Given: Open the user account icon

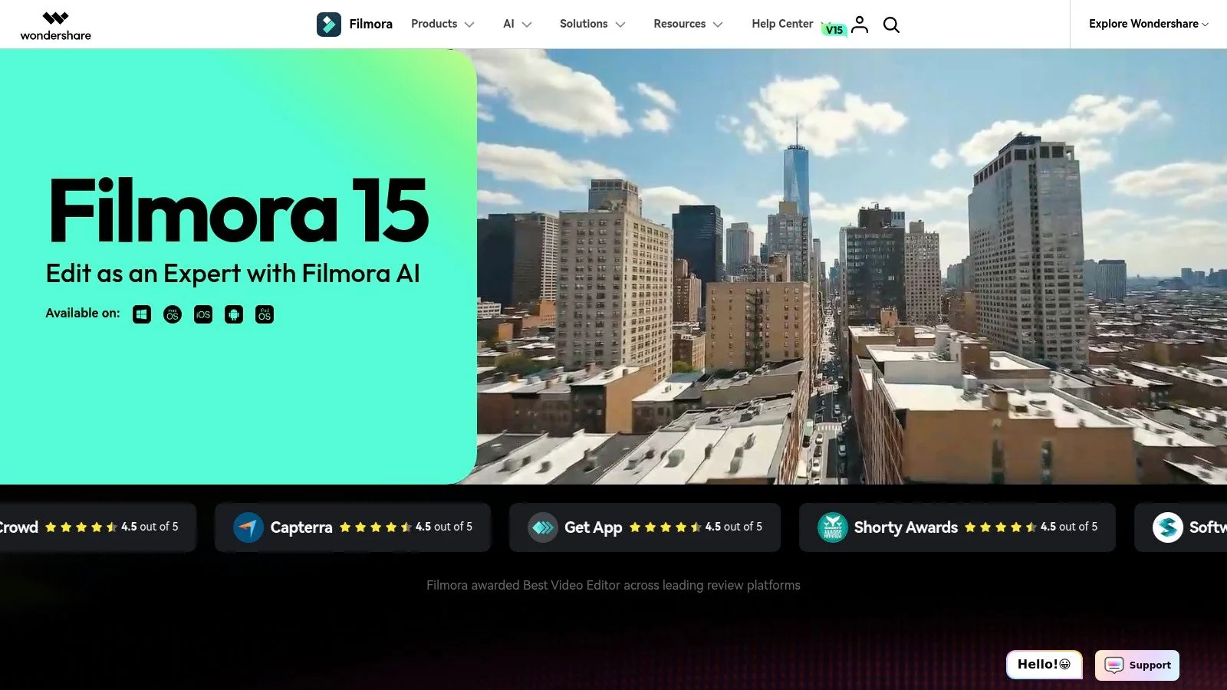Looking at the screenshot, I should pos(860,25).
